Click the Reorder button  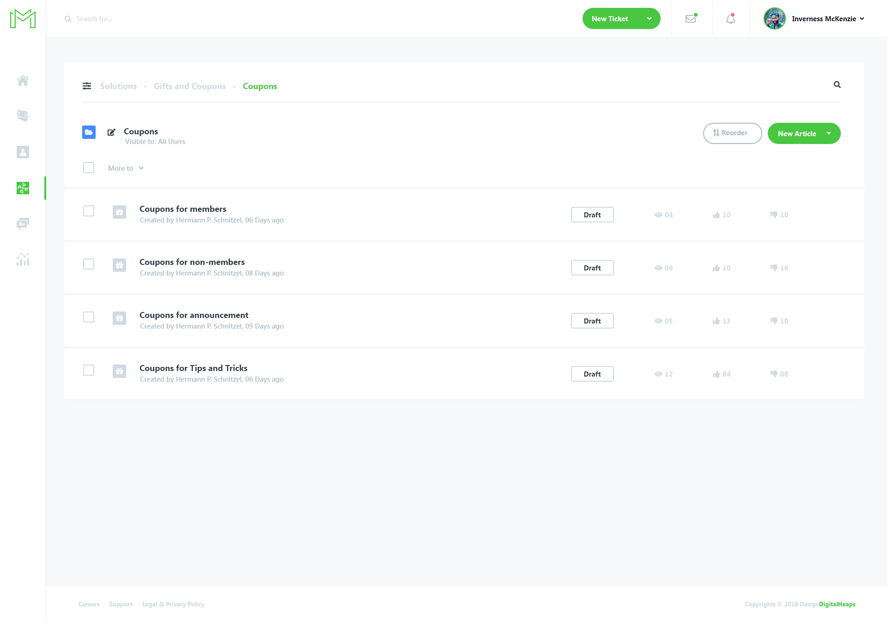732,133
